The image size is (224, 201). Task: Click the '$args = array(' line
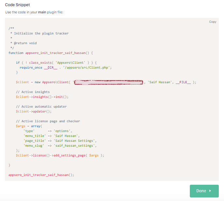pyautogui.click(x=29, y=126)
